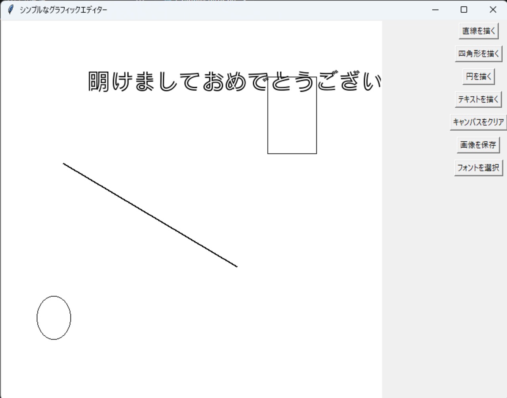Viewport: 507px width, 398px height.
Task: Click the お character in the canvas text
Action: click(x=213, y=82)
